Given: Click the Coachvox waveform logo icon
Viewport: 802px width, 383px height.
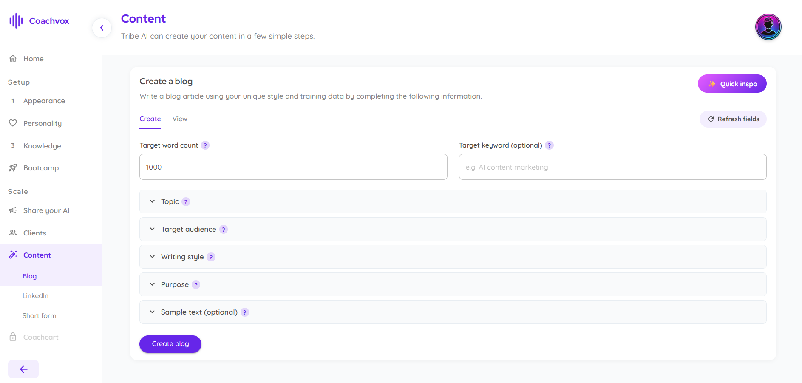Looking at the screenshot, I should click(16, 21).
